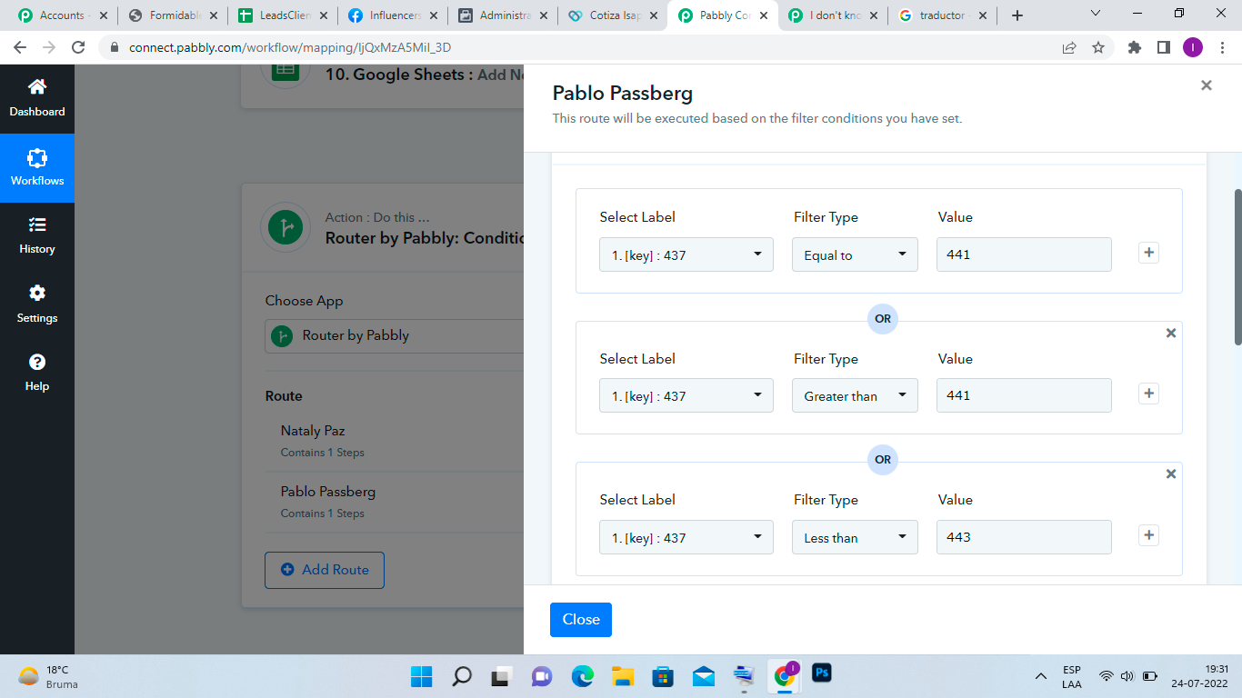Click the Value field of the Equal to condition
The width and height of the screenshot is (1242, 698).
click(1024, 254)
